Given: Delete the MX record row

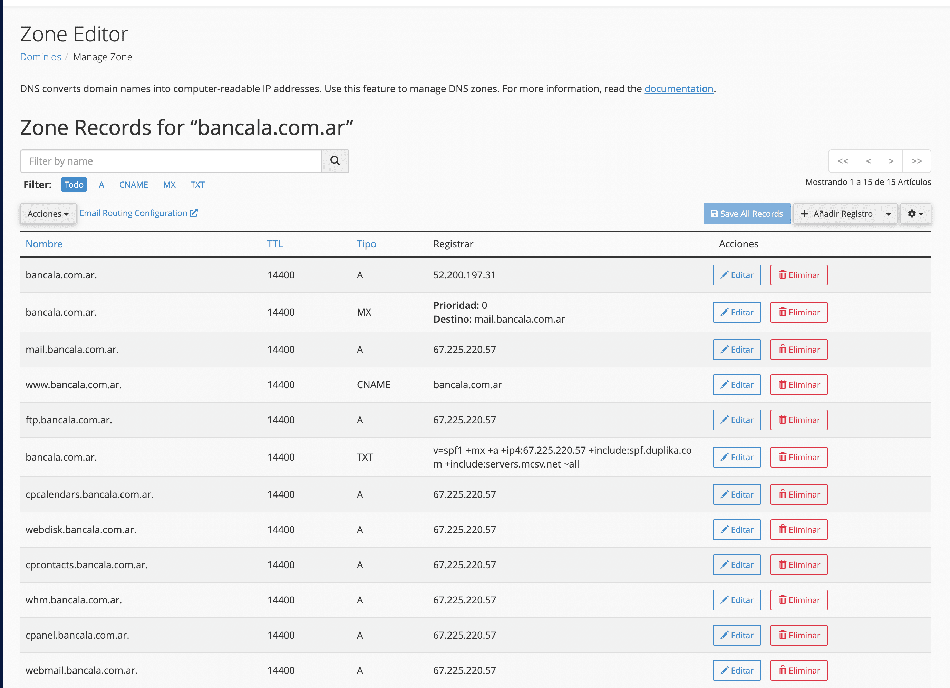Looking at the screenshot, I should pyautogui.click(x=799, y=312).
